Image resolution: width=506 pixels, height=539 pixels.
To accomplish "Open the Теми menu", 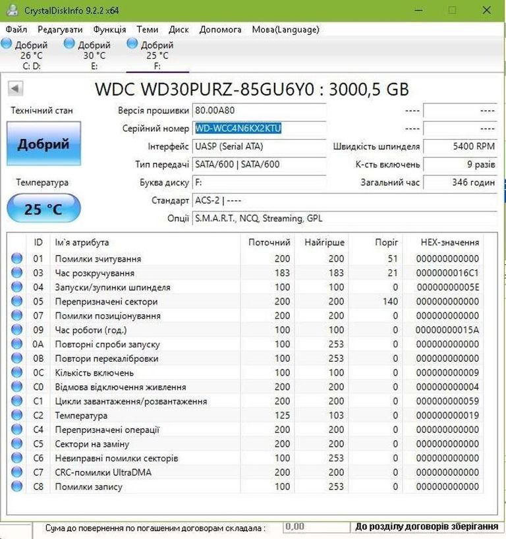I will 147,30.
